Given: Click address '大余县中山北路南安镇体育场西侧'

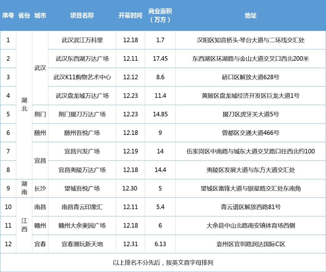Looking at the screenshot, I should [x=251, y=226].
